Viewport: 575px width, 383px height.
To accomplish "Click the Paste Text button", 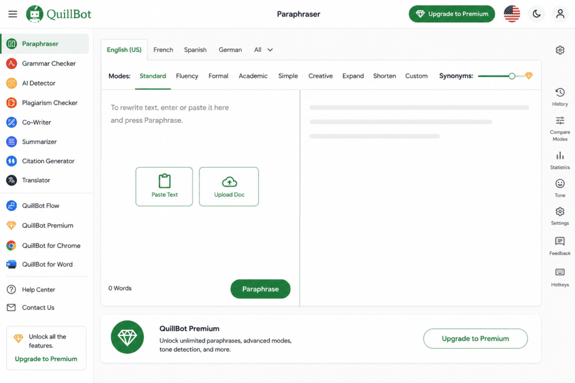I will pyautogui.click(x=165, y=187).
